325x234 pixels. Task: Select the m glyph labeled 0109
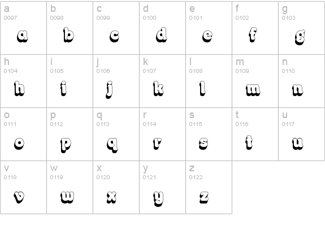tap(253, 90)
